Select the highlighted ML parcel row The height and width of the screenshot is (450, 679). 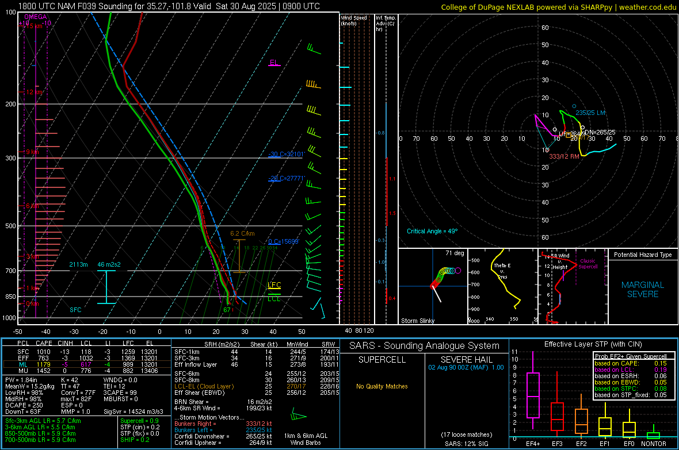pyautogui.click(x=87, y=364)
